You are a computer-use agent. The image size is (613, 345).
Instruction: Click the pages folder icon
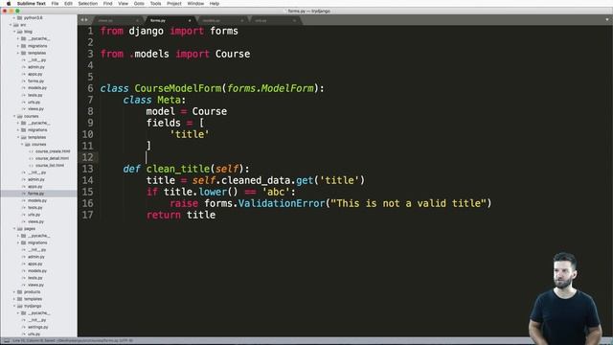[x=20, y=229]
